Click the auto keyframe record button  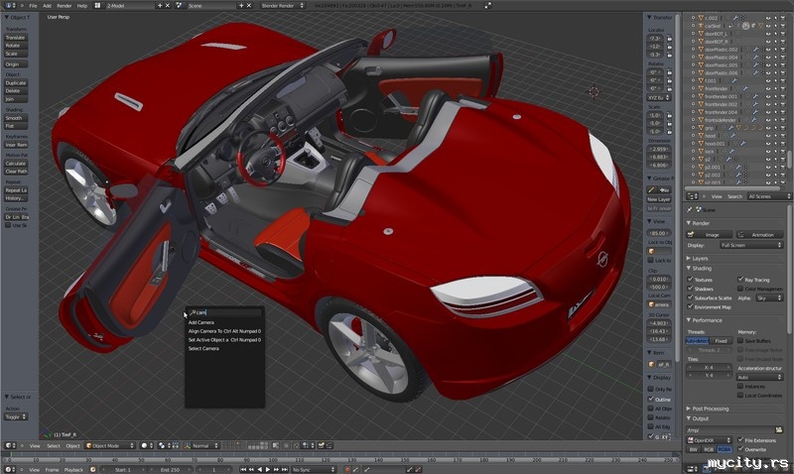[x=347, y=469]
